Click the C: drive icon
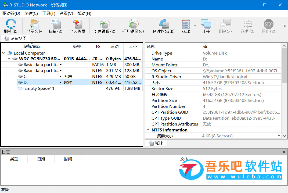The height and width of the screenshot is (193, 288). click(x=20, y=76)
